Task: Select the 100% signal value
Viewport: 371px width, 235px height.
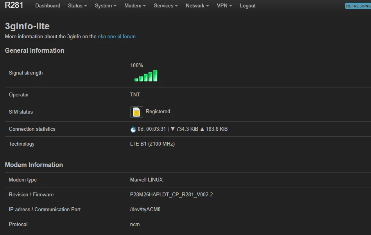Action: (x=136, y=66)
